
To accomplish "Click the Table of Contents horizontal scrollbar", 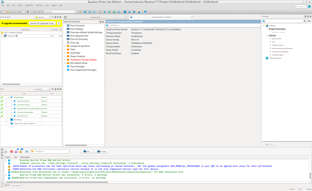I will (x=76, y=145).
